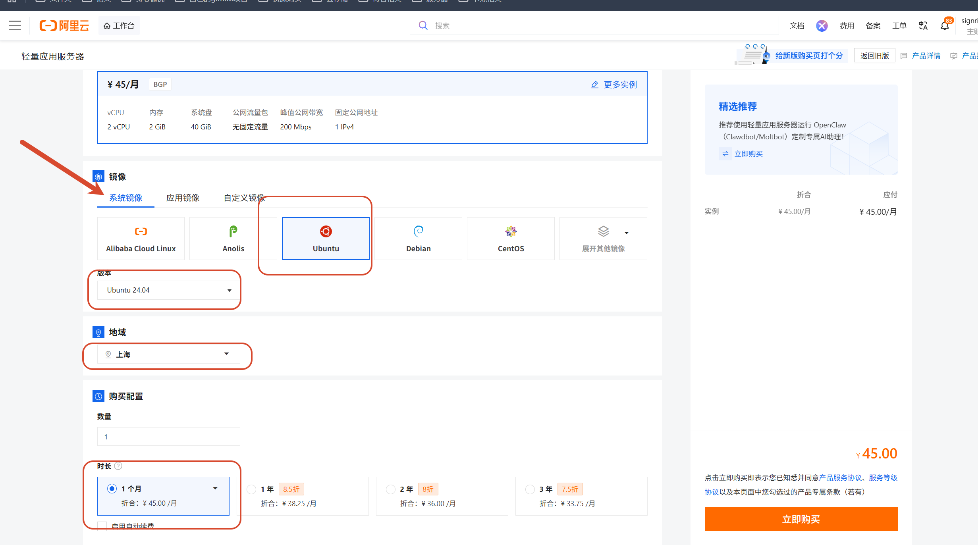
Task: Click the 立即购买 link in 精选推荐
Action: coord(748,154)
